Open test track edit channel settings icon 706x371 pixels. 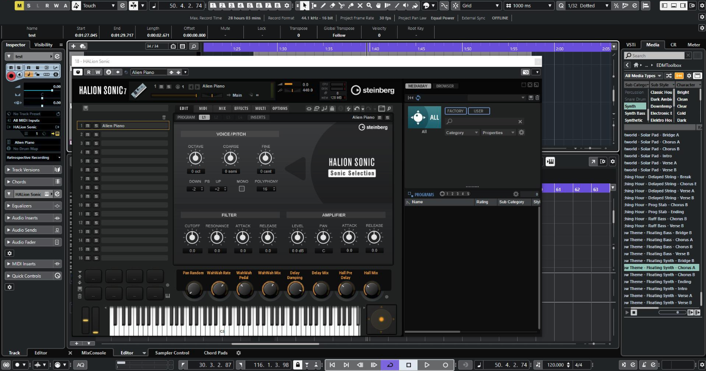tap(57, 56)
